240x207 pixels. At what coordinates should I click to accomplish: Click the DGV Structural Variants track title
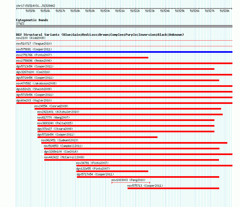(100, 35)
